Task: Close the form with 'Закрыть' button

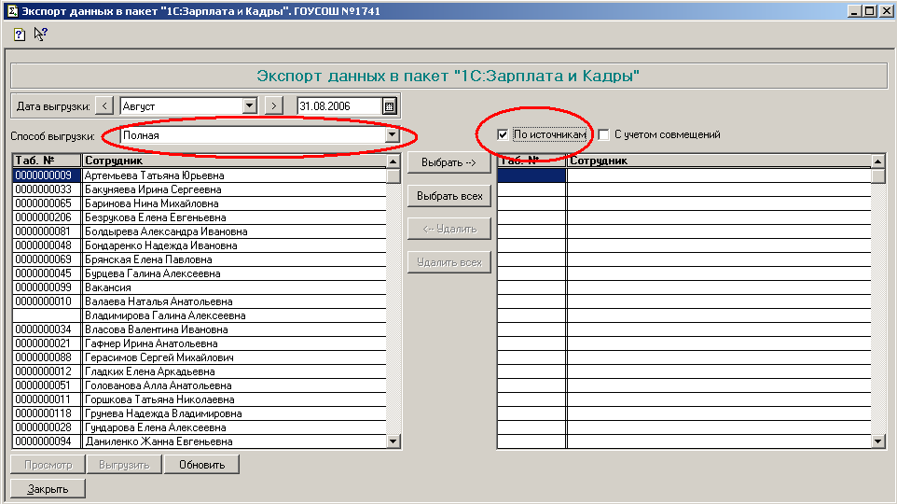Action: (x=47, y=488)
